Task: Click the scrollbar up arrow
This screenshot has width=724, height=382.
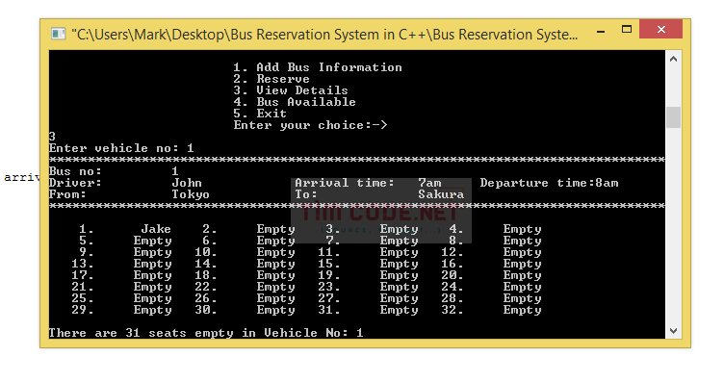Action: (673, 59)
